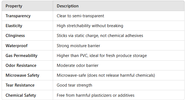Click 'Strong moisture barrier' description
This screenshot has height=100, width=186.
click(78, 45)
